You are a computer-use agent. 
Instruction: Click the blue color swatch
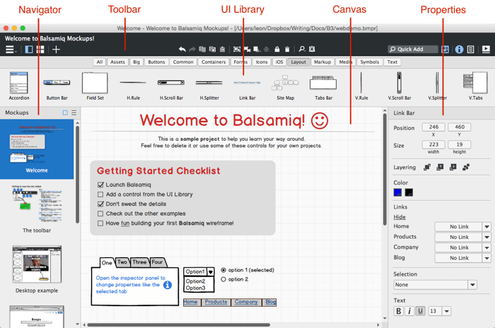(x=398, y=192)
